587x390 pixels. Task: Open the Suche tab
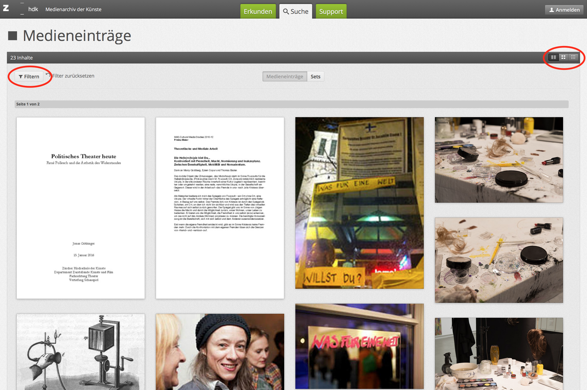point(296,11)
